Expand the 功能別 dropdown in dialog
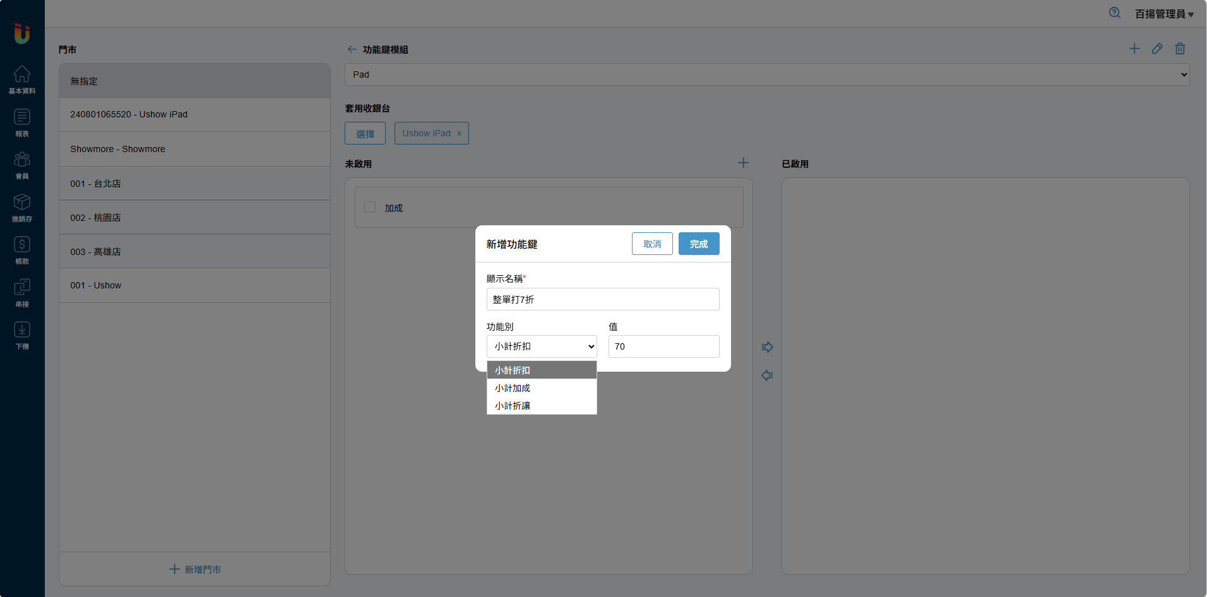 (x=542, y=346)
